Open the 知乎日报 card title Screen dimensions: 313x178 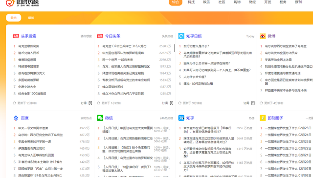coord(194,36)
